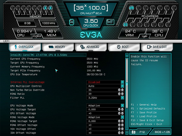
Task: Open RING Voltage Mode dropdown arrow
Action: (x=122, y=117)
